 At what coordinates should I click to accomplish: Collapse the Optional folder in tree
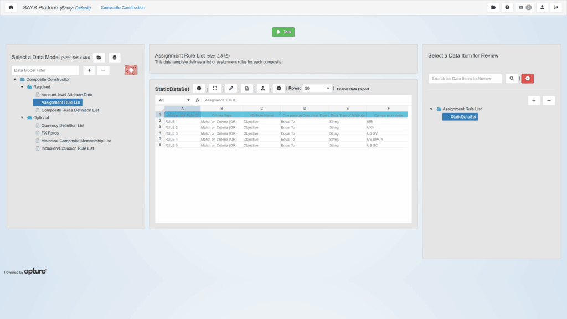[22, 117]
